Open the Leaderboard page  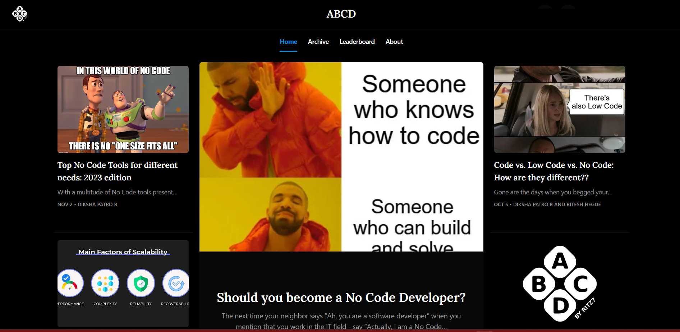[357, 42]
